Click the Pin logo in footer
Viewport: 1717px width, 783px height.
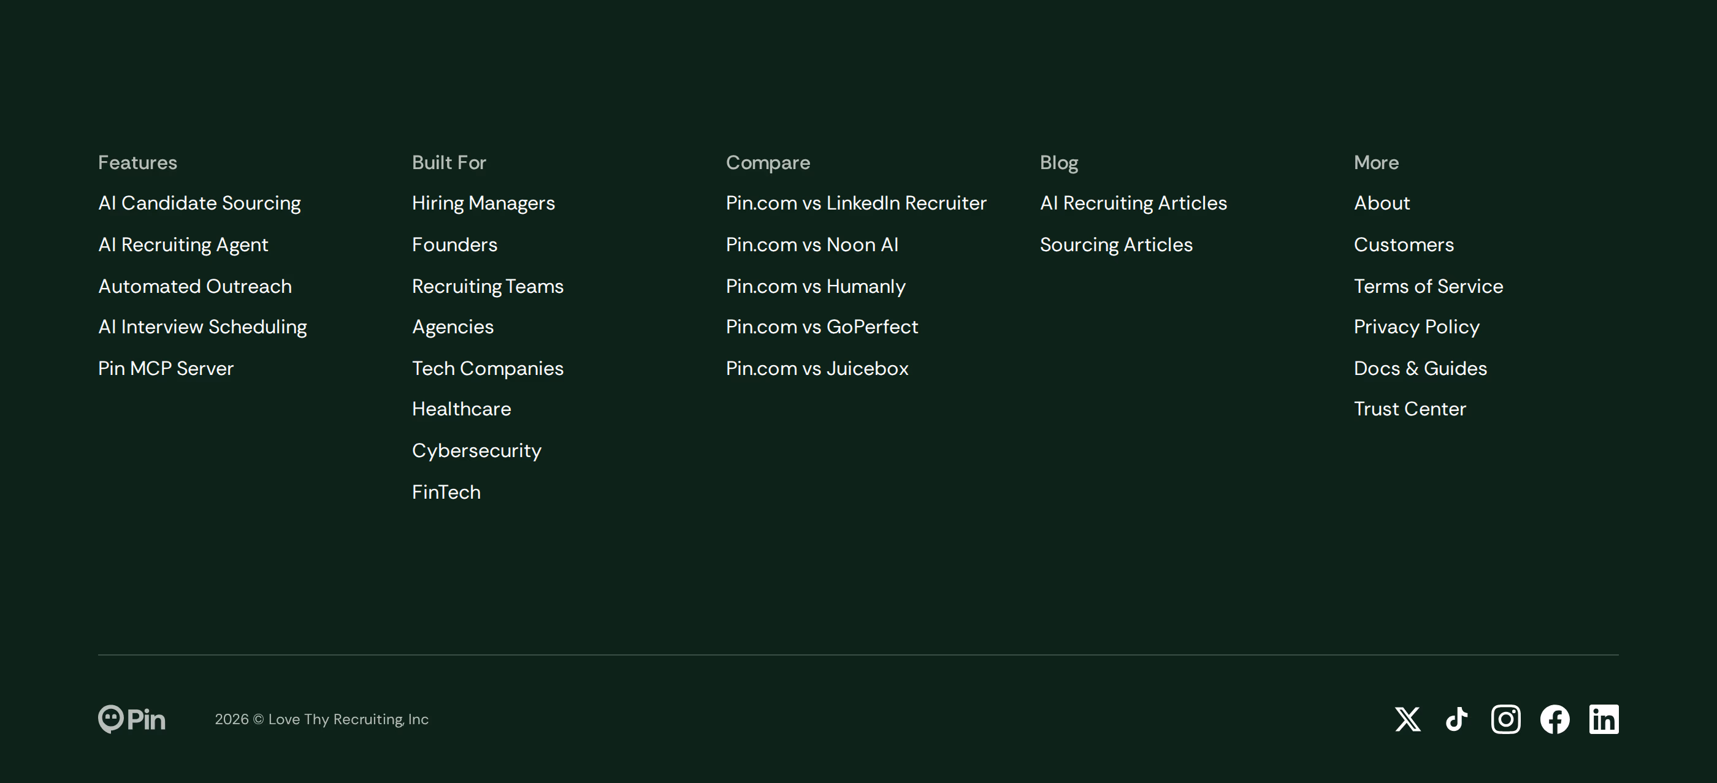132,719
